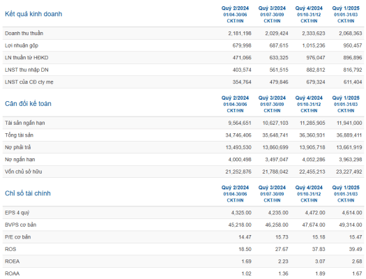Click the Doanh thu thuần row label
The width and height of the screenshot is (366, 279).
(24, 33)
